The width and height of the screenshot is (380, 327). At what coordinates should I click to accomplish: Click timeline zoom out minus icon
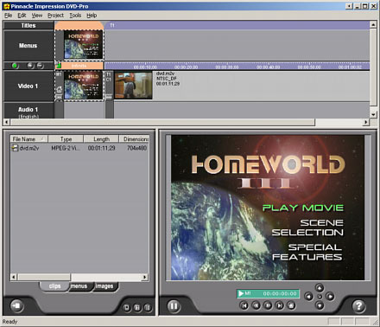click(41, 66)
